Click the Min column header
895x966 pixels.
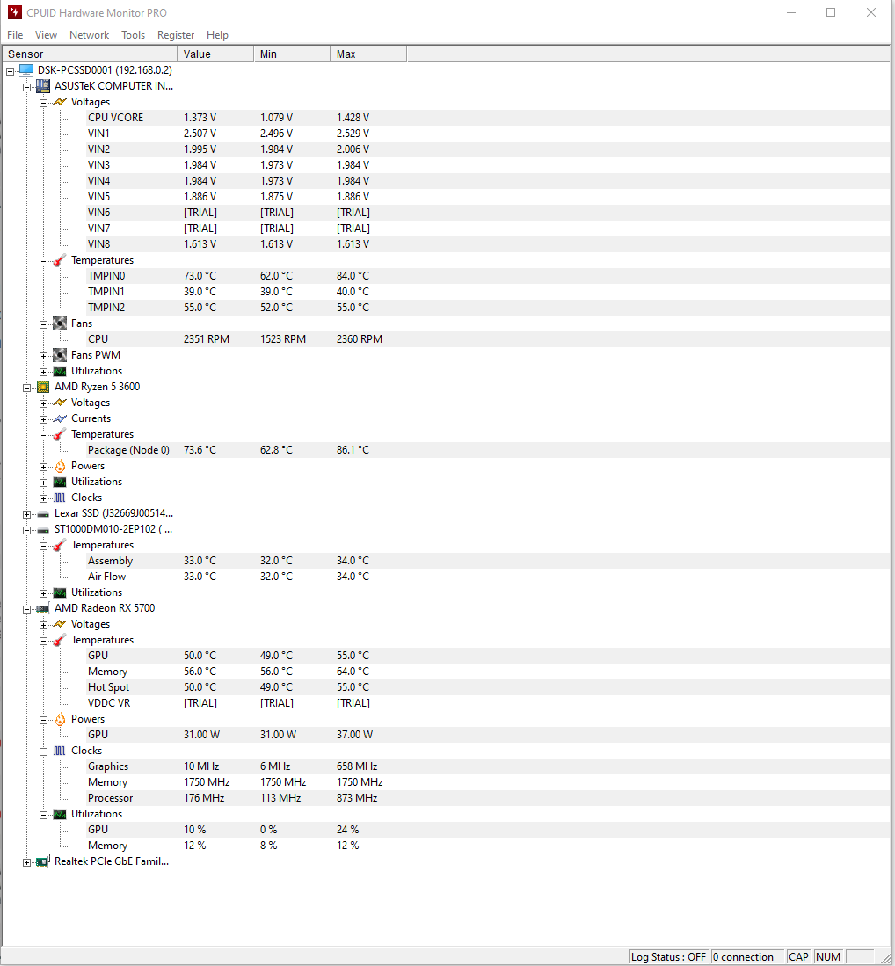click(292, 54)
